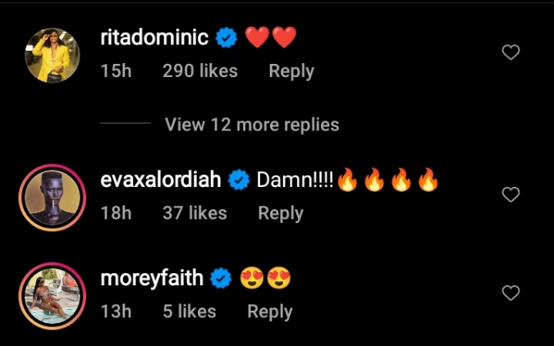Click moreyfaith's verified checkmark badge
The height and width of the screenshot is (346, 554).
click(x=221, y=280)
